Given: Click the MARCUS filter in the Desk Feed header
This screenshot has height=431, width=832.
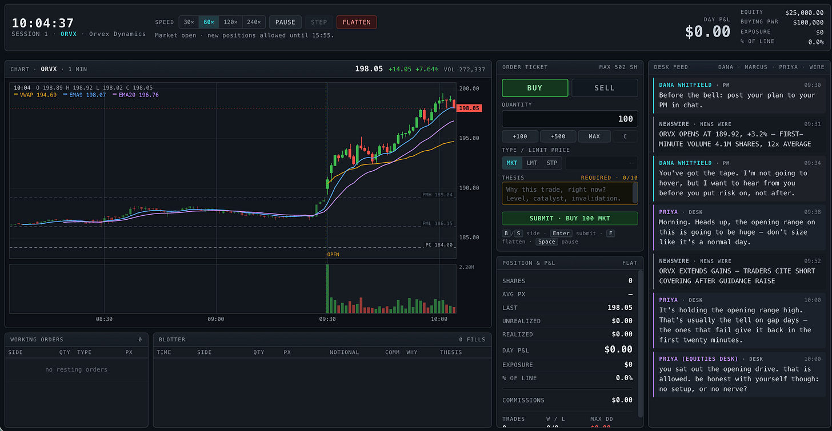Looking at the screenshot, I should pyautogui.click(x=755, y=67).
